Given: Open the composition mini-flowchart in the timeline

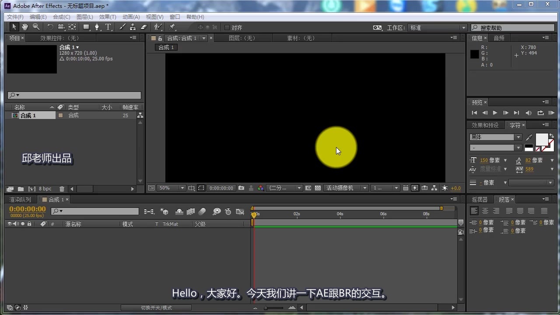Looking at the screenshot, I should [149, 212].
